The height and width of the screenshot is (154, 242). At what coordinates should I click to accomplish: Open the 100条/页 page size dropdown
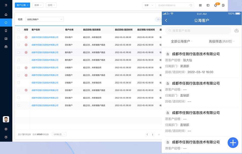coord(59,134)
